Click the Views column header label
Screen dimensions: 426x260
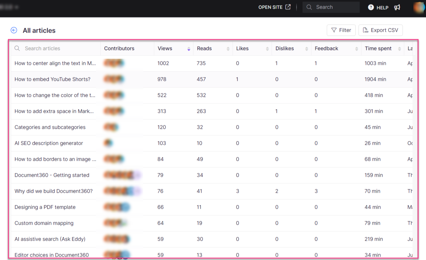click(165, 48)
